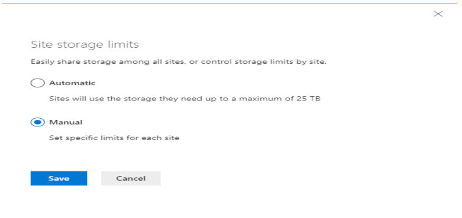This screenshot has width=462, height=218.
Task: Click the blue dot inside Manual radio
Action: coord(38,122)
